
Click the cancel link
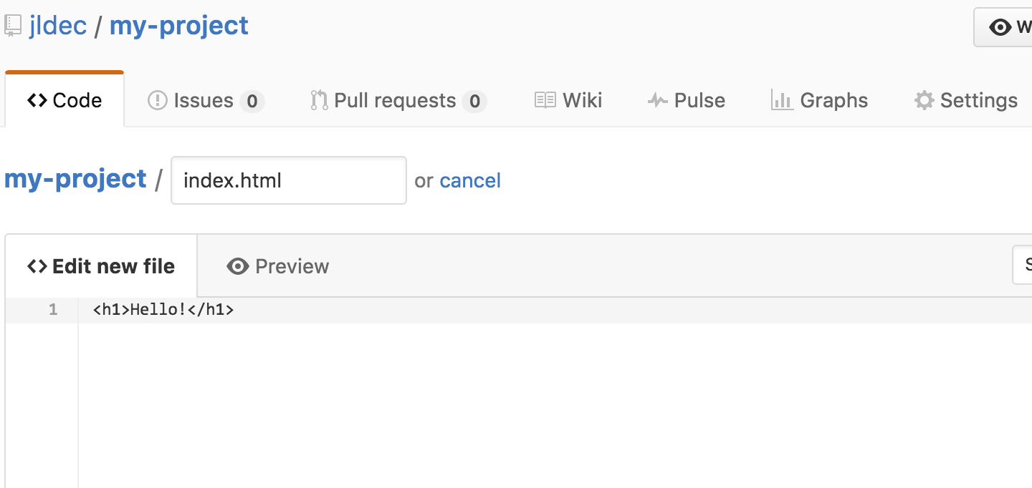point(470,180)
